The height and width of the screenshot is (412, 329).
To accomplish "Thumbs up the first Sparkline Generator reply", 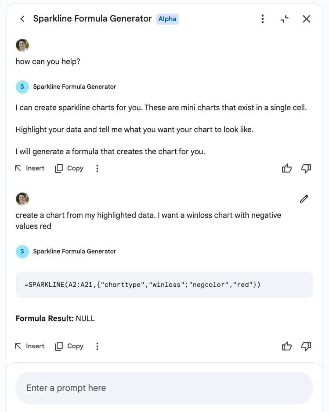I will (287, 168).
